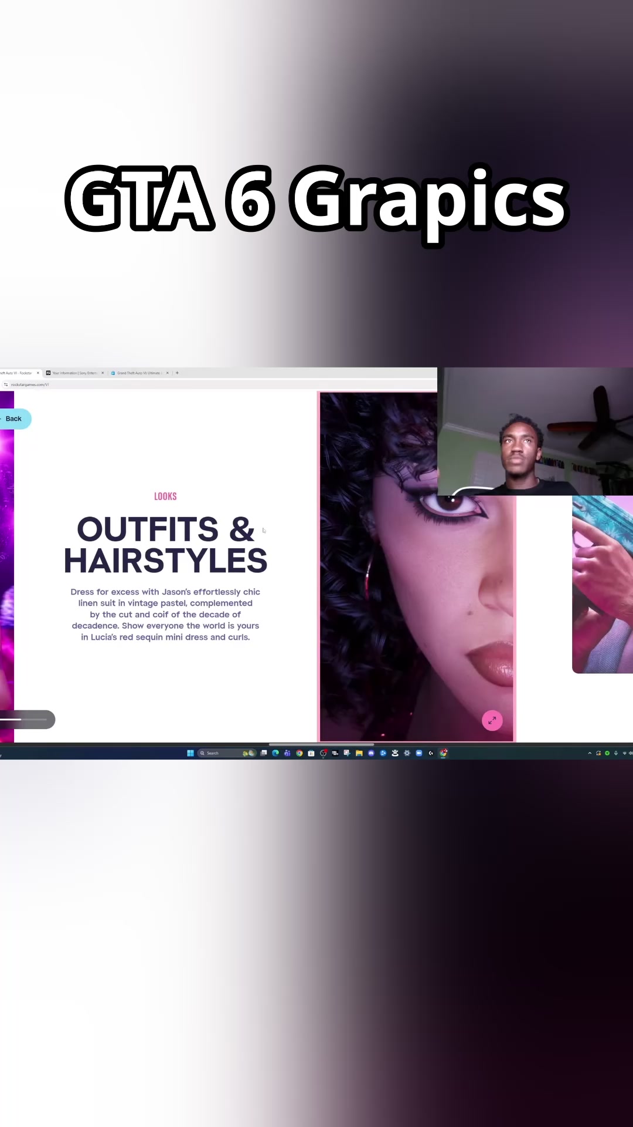
Task: Open the Windows Start menu
Action: 190,753
